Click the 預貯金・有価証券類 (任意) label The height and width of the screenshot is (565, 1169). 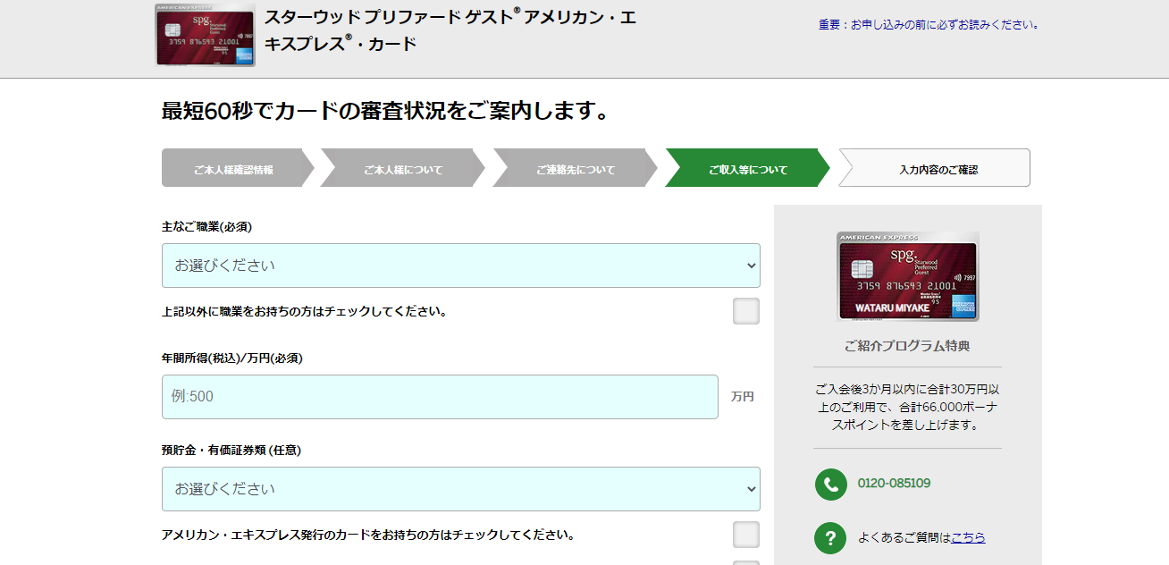231,451
